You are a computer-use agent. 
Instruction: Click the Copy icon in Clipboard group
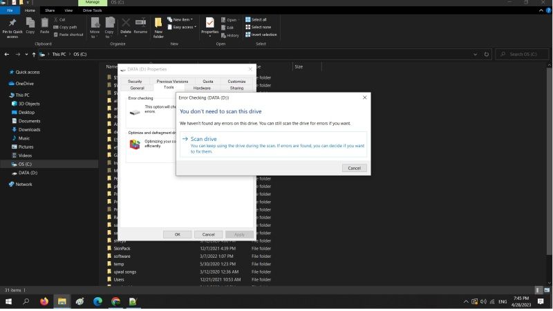coord(30,26)
